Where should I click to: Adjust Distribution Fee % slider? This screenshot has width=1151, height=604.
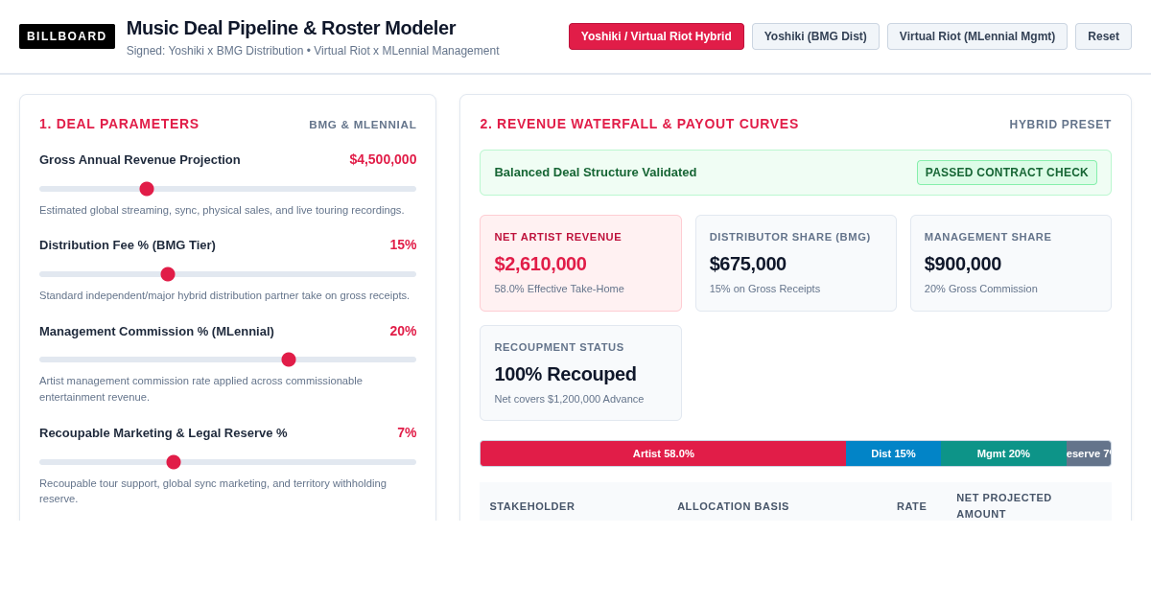coord(227,274)
